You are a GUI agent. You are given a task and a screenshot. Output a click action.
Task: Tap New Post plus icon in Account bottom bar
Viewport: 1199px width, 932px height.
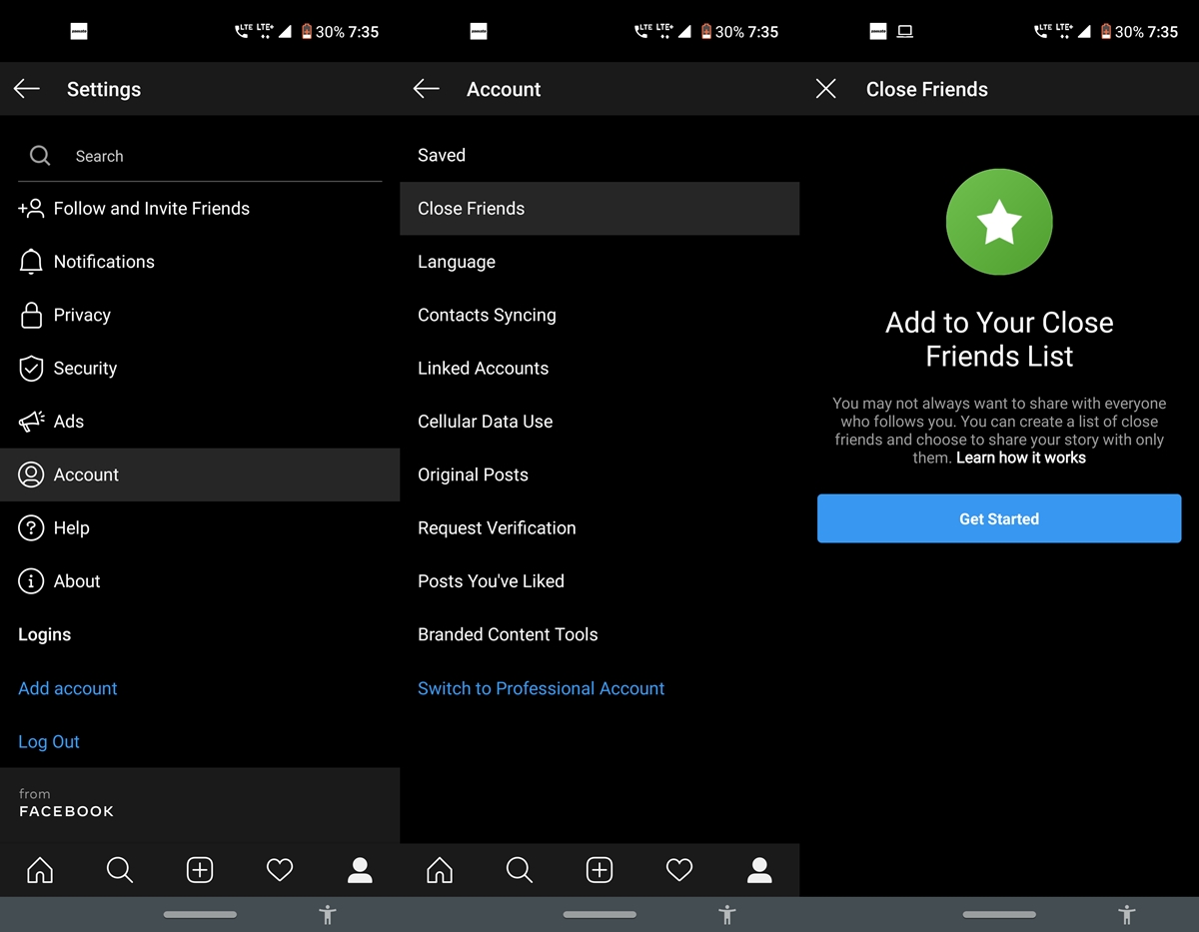click(x=599, y=870)
